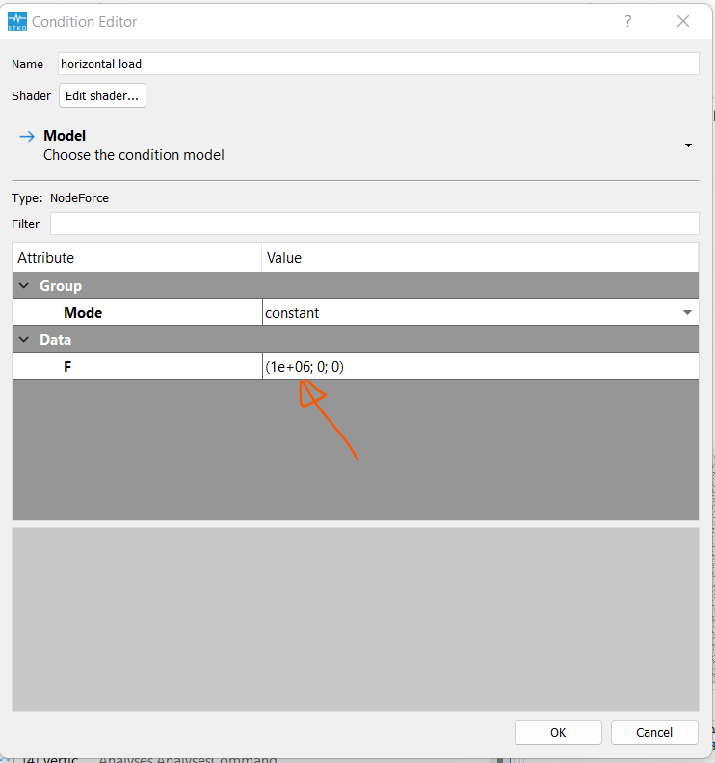Click the Type: NodeForce label

point(61,198)
